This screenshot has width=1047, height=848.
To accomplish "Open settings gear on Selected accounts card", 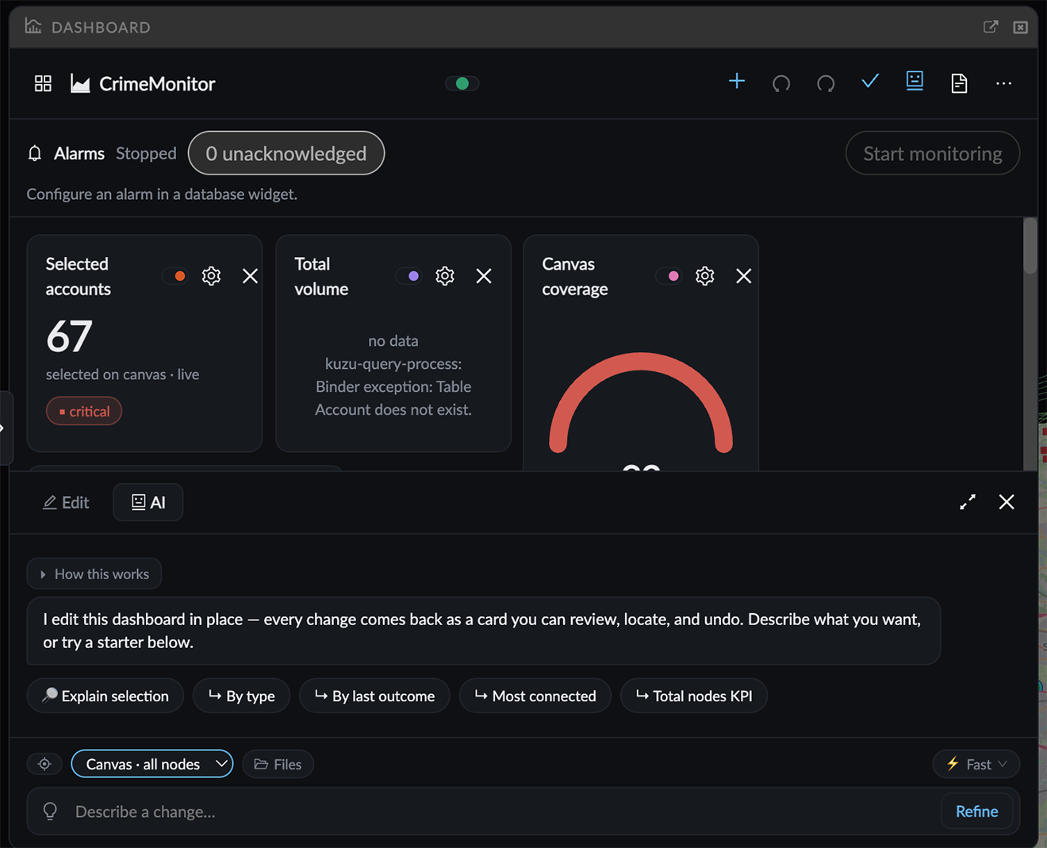I will click(211, 276).
